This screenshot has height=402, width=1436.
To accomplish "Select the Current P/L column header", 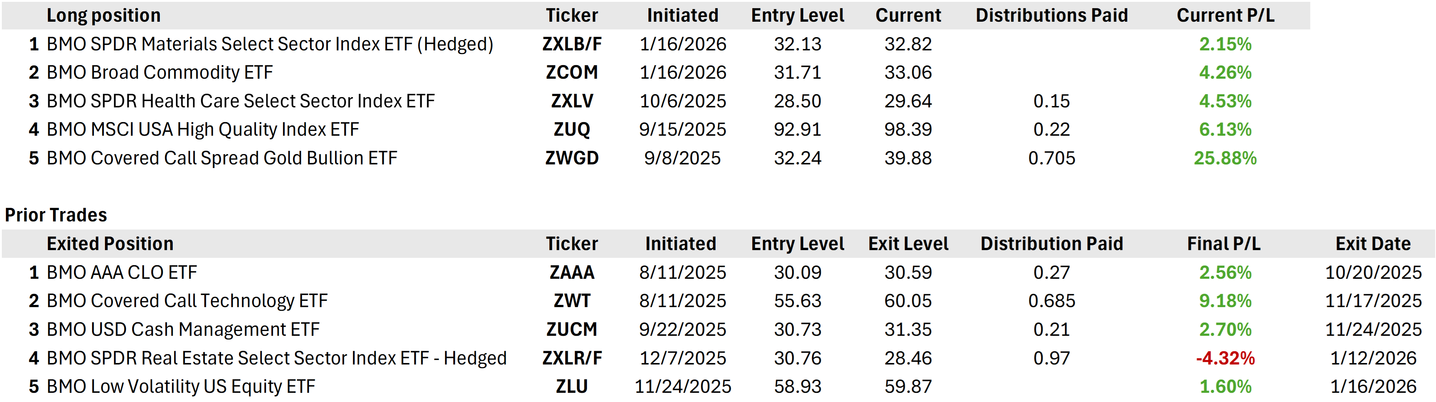I will tap(1225, 15).
